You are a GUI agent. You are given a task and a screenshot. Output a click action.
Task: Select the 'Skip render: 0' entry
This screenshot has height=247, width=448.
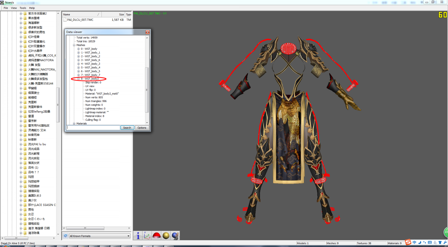[93, 83]
